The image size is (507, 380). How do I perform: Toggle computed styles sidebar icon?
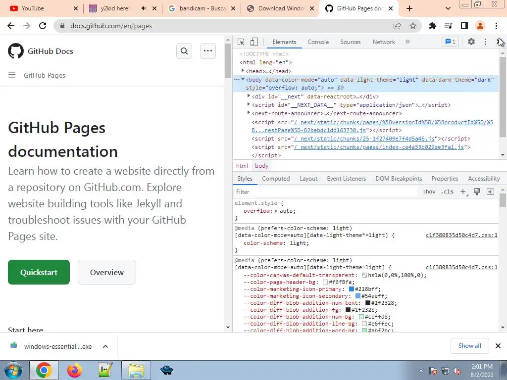490,191
